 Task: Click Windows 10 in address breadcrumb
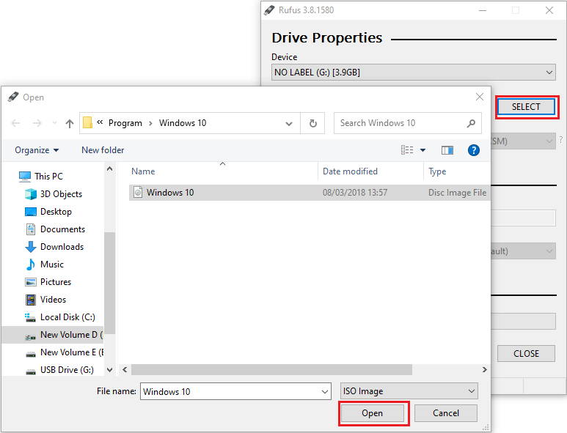tap(183, 123)
